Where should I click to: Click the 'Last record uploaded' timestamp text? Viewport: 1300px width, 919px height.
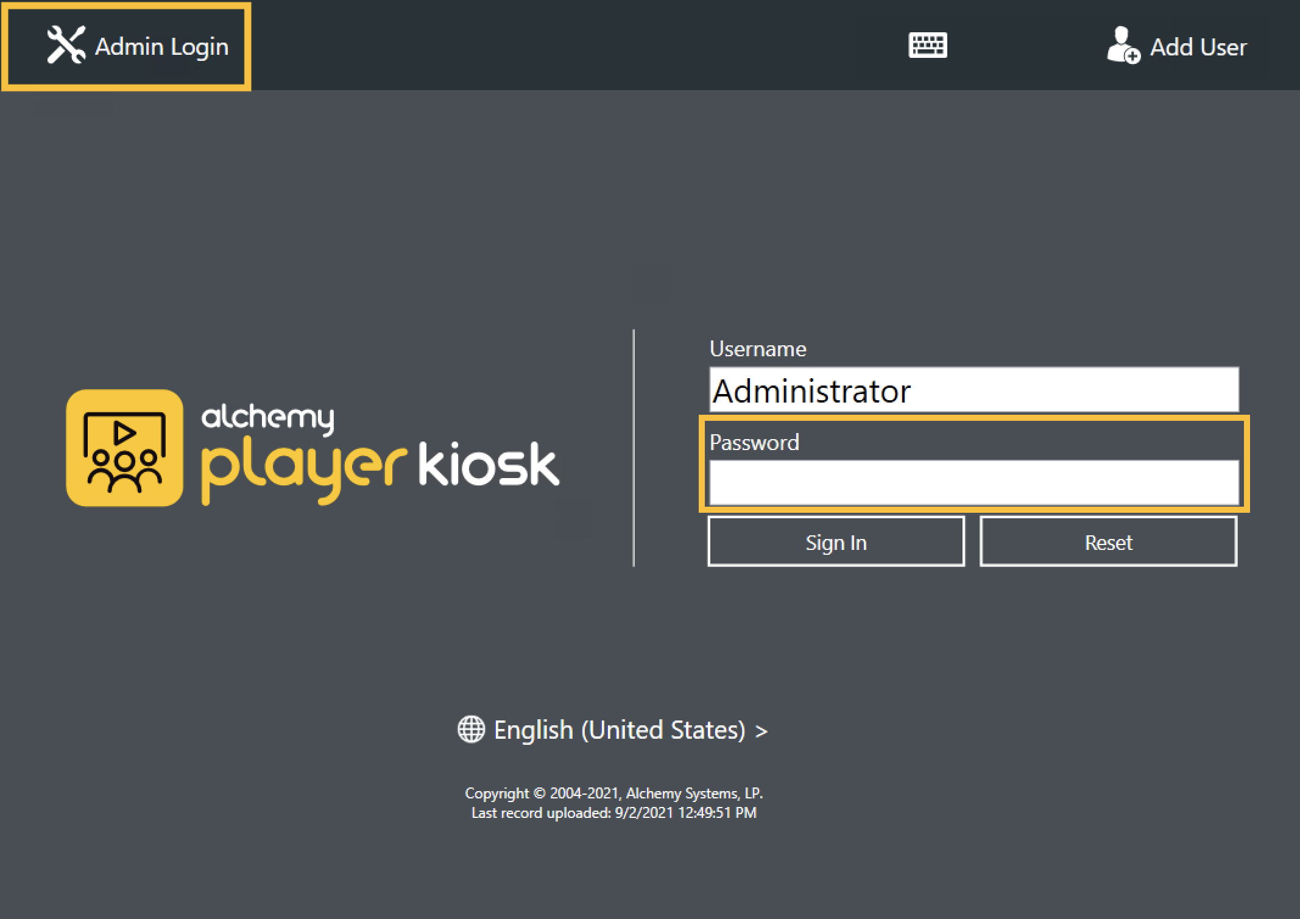pyautogui.click(x=613, y=813)
